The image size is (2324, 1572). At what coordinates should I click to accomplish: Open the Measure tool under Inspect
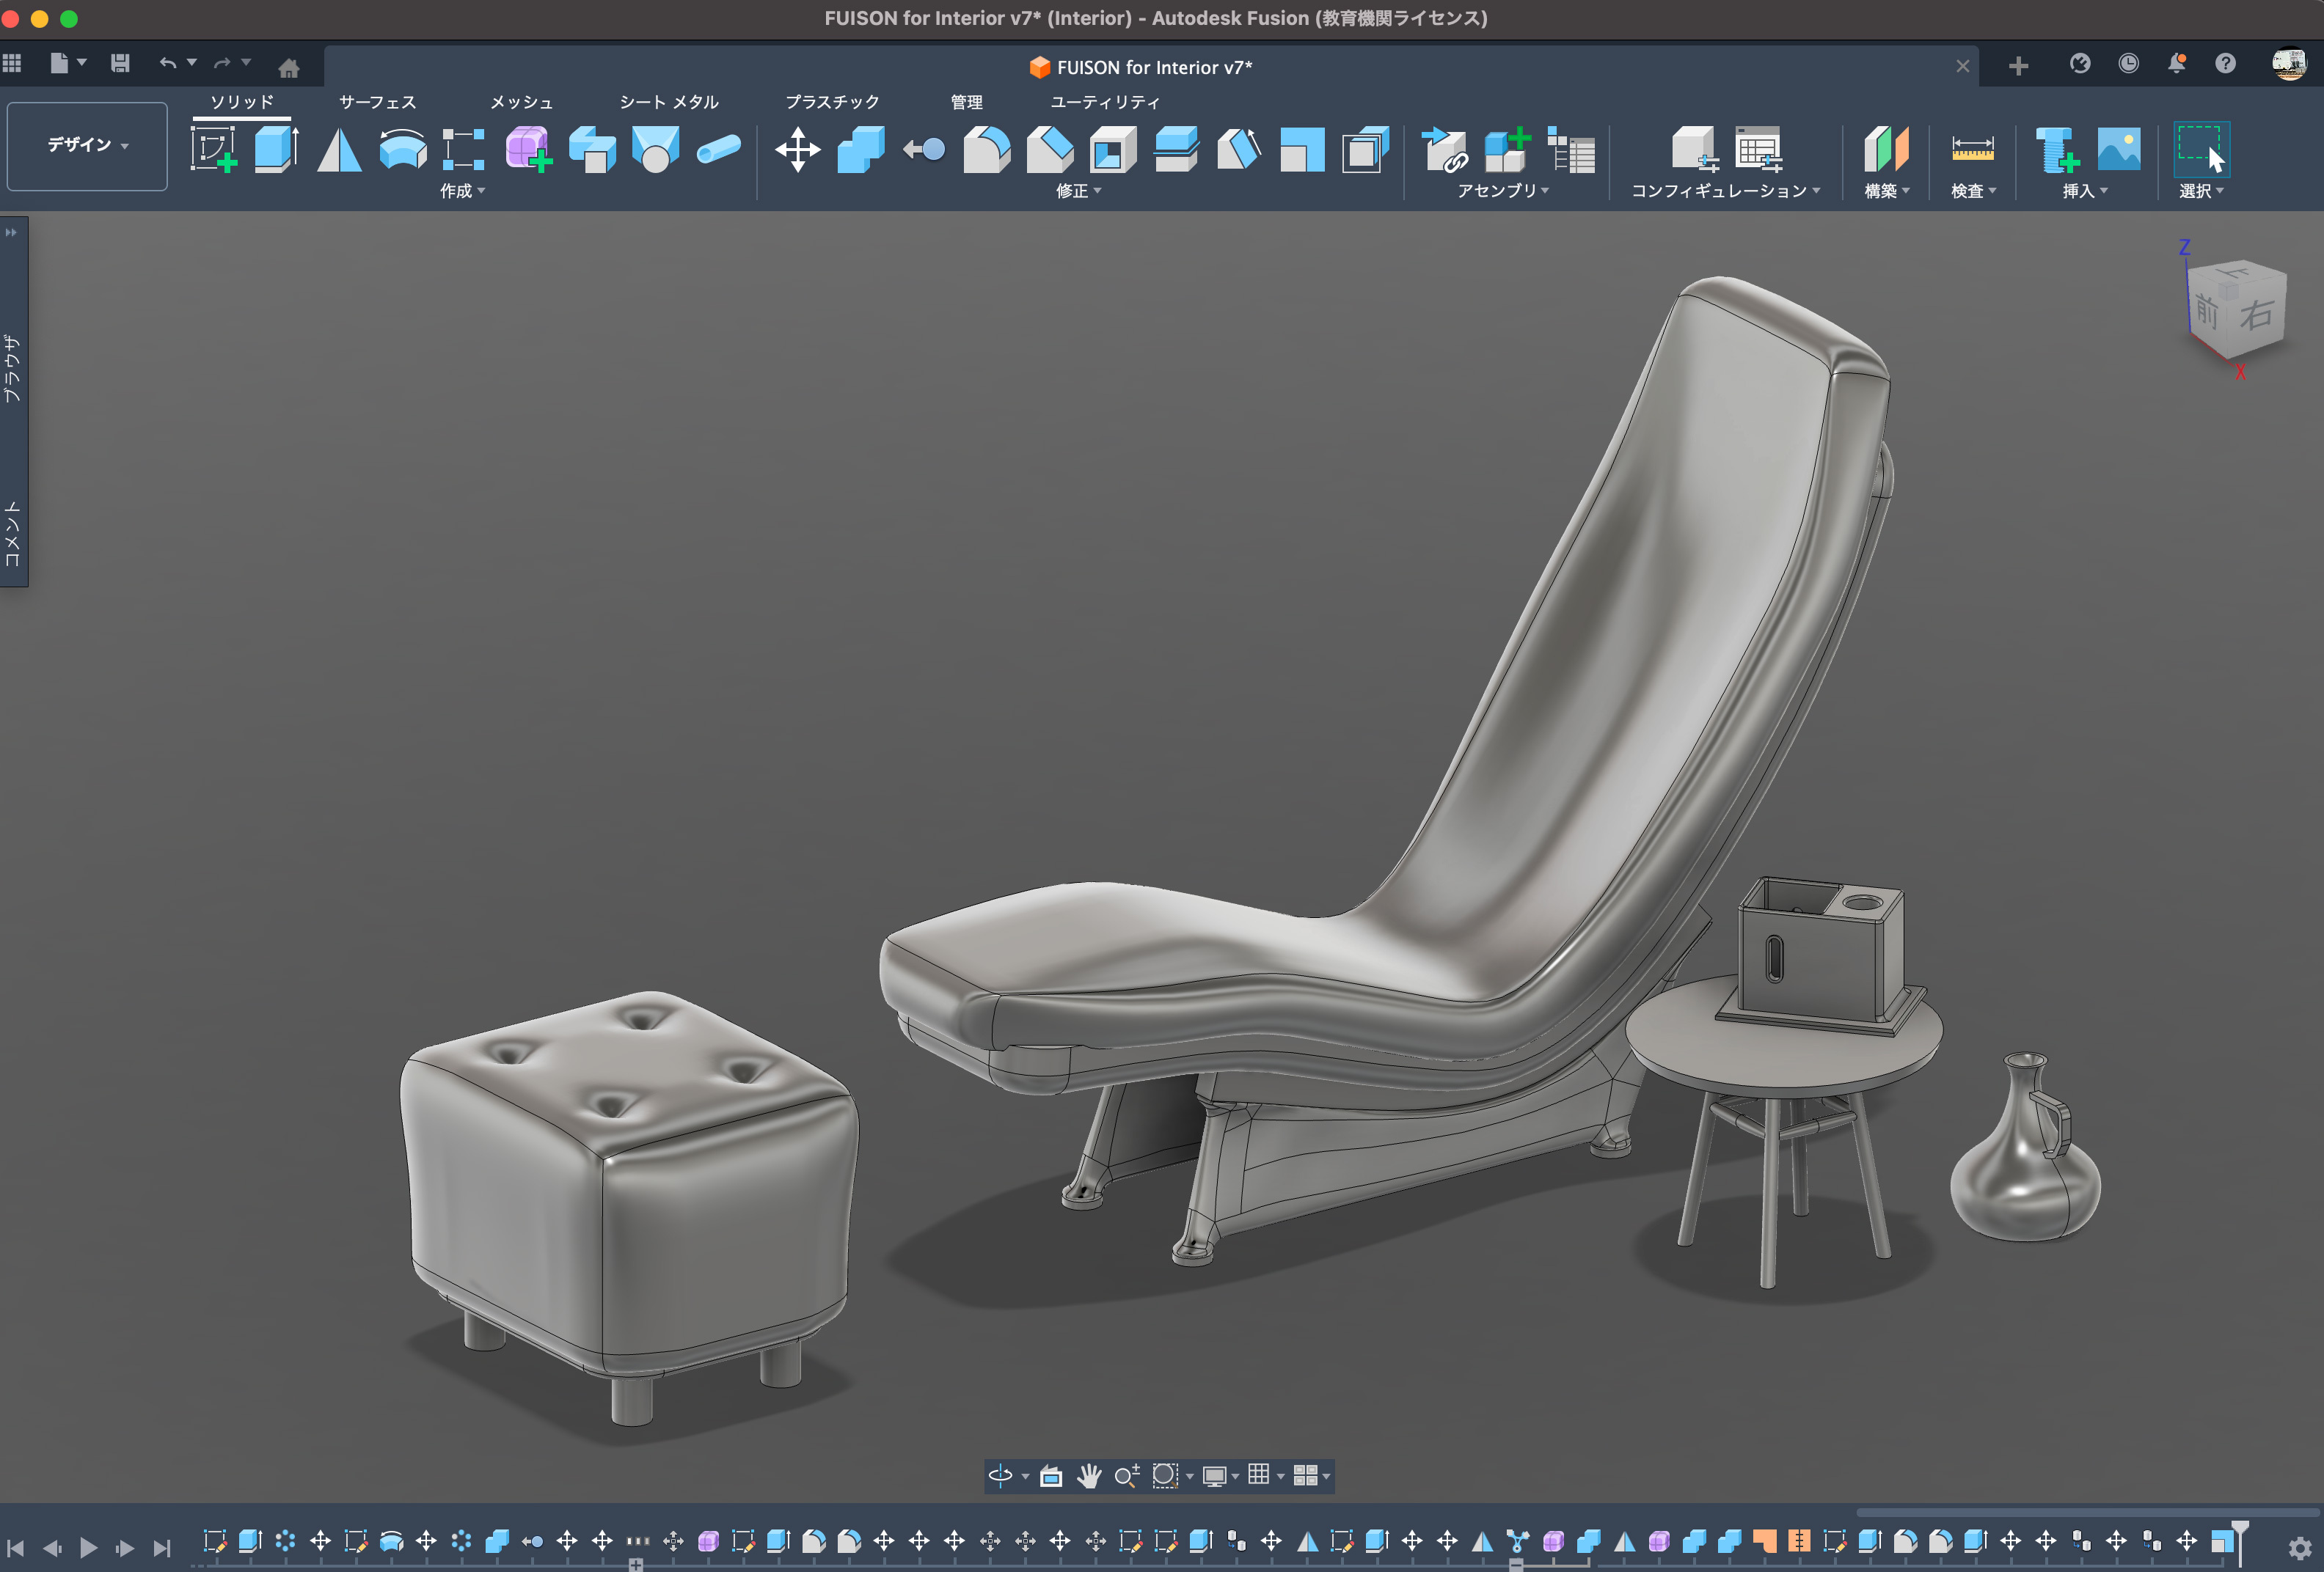[x=1972, y=149]
